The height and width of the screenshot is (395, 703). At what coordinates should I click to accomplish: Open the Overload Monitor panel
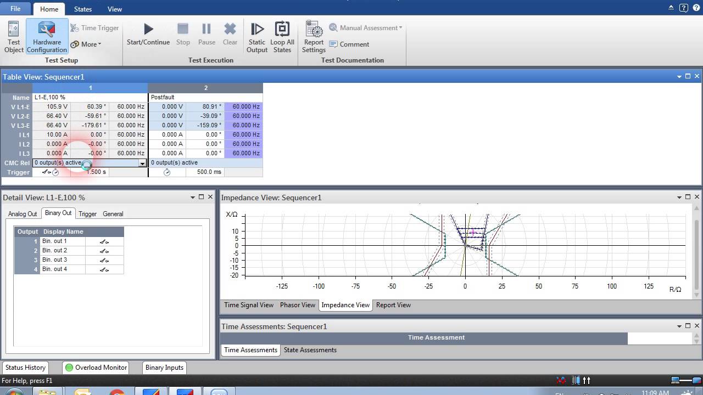[96, 368]
